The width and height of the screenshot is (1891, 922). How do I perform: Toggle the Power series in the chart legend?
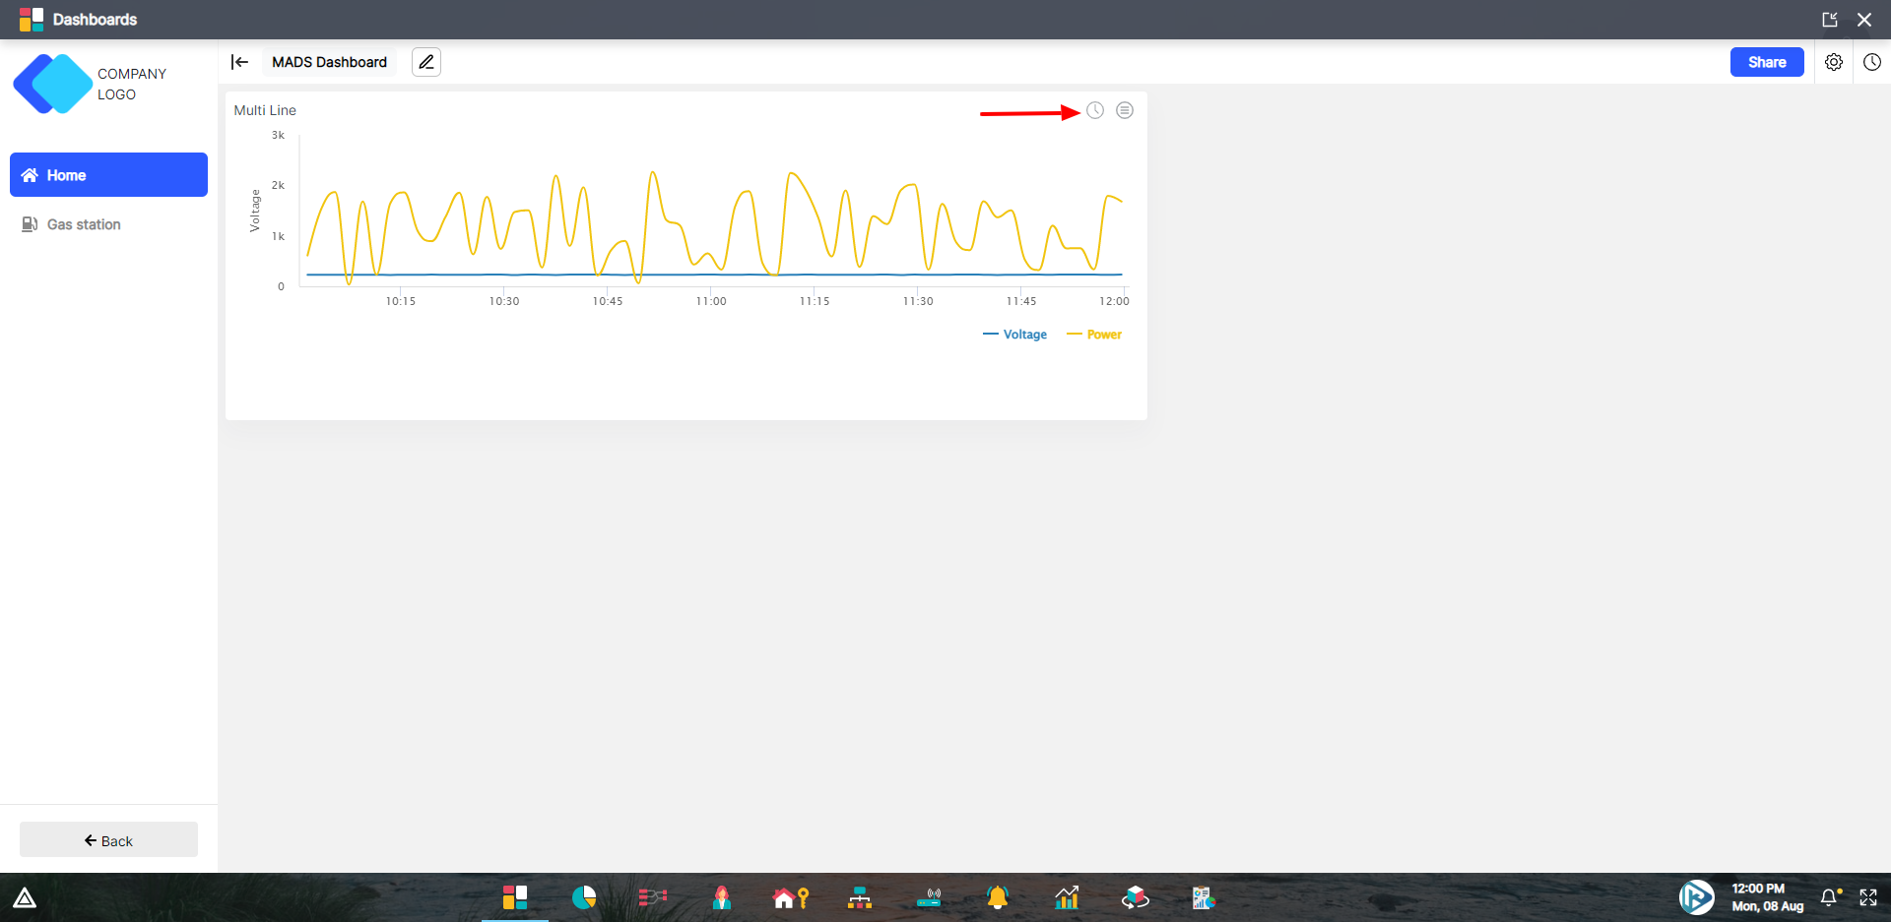point(1094,335)
